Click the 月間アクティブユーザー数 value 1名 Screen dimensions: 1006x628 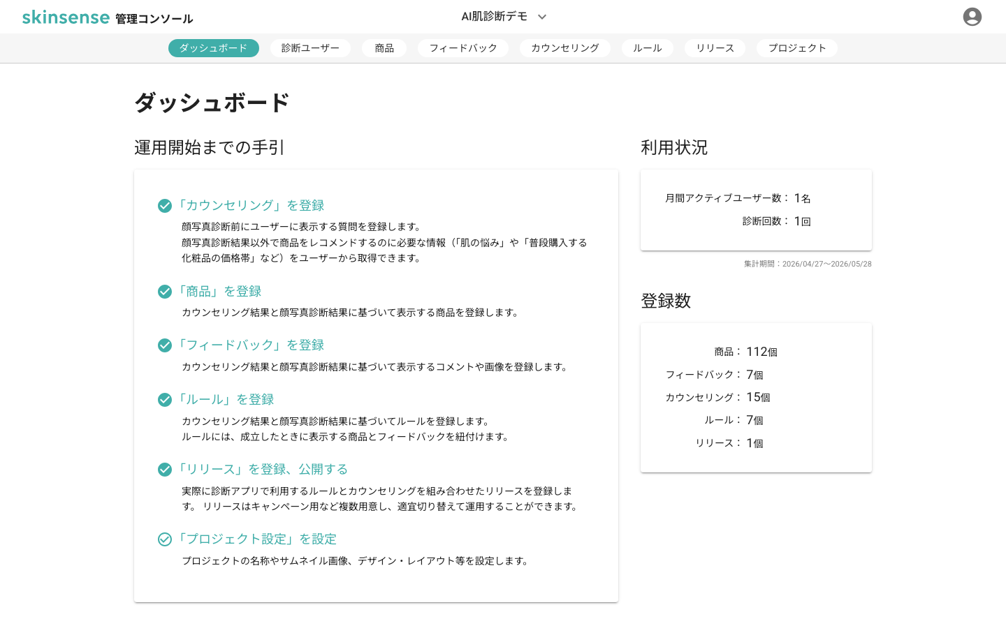(802, 198)
